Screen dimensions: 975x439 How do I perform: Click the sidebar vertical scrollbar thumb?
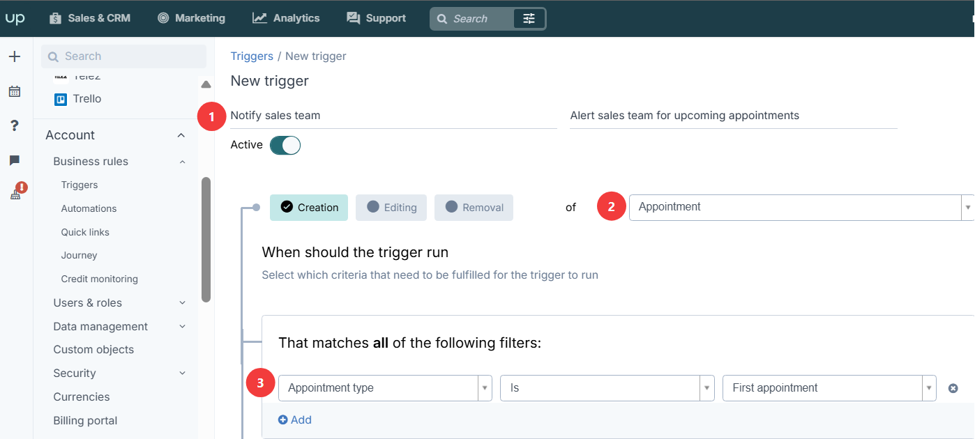[x=206, y=240]
